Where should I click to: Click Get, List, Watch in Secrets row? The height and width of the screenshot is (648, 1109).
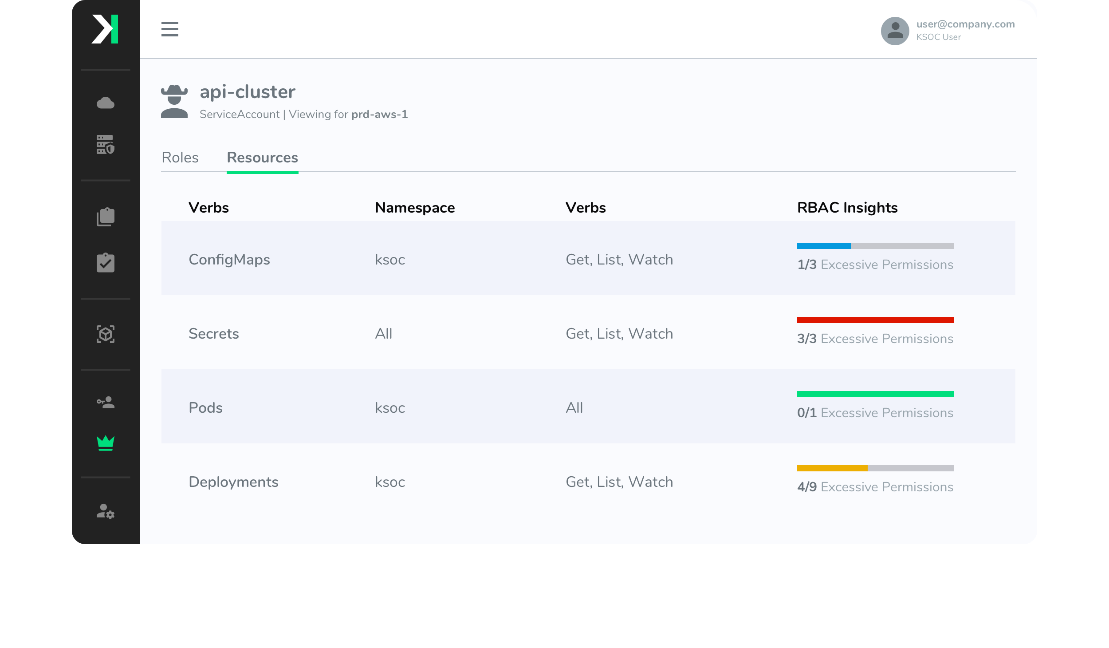tap(619, 334)
